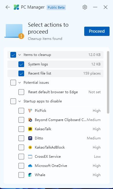
Task: Click the Whale label text
Action: (x=40, y=175)
